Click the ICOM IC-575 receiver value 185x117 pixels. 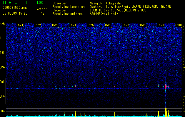pyautogui.click(x=118, y=10)
